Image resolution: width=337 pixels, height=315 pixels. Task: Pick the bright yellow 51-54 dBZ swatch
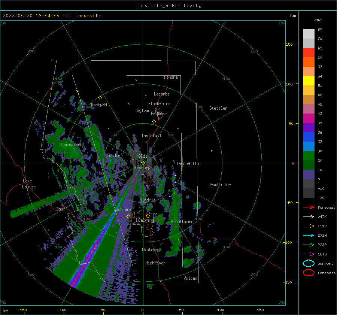click(309, 81)
